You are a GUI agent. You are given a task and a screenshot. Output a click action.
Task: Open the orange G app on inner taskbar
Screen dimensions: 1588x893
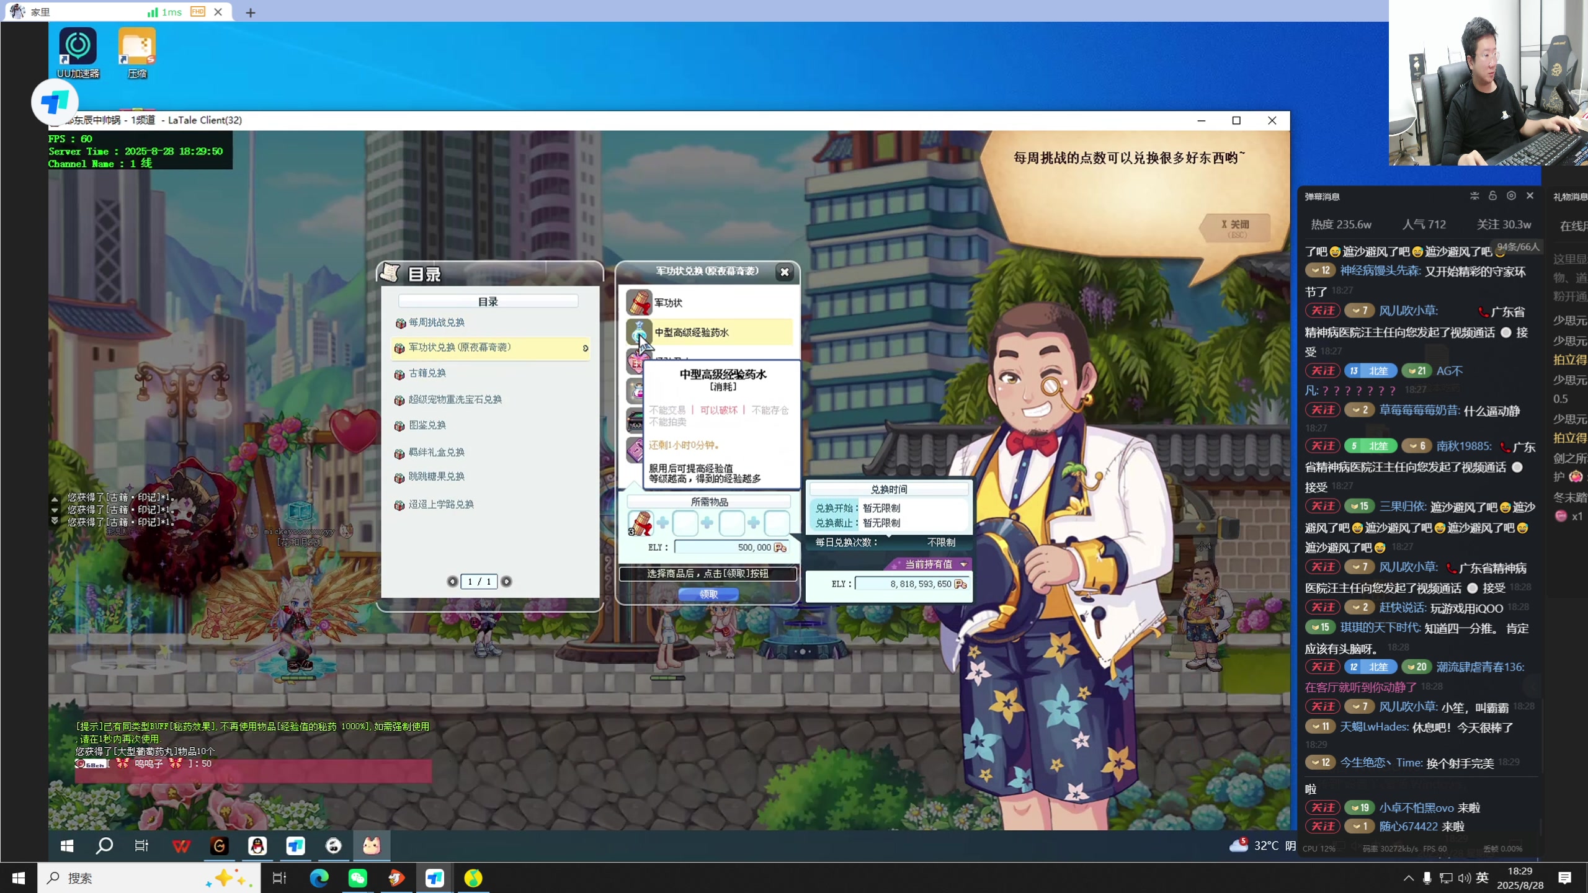click(x=220, y=846)
